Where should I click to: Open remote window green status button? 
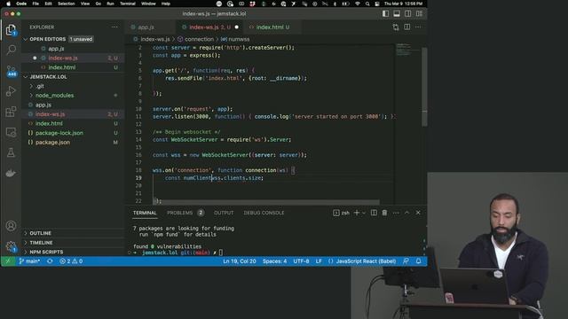8,261
